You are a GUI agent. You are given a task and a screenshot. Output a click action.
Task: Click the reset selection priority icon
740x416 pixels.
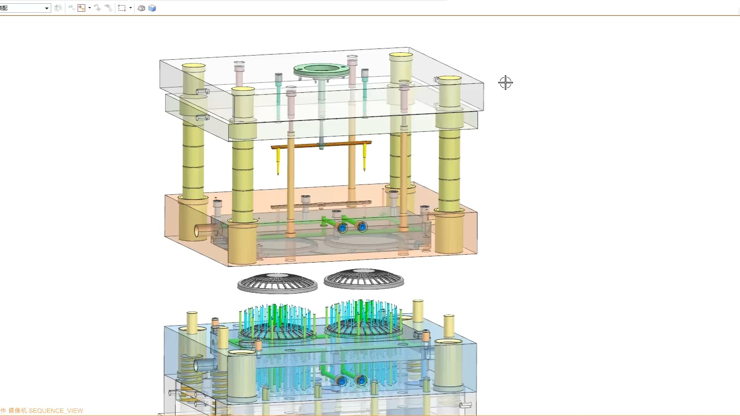pyautogui.click(x=98, y=8)
